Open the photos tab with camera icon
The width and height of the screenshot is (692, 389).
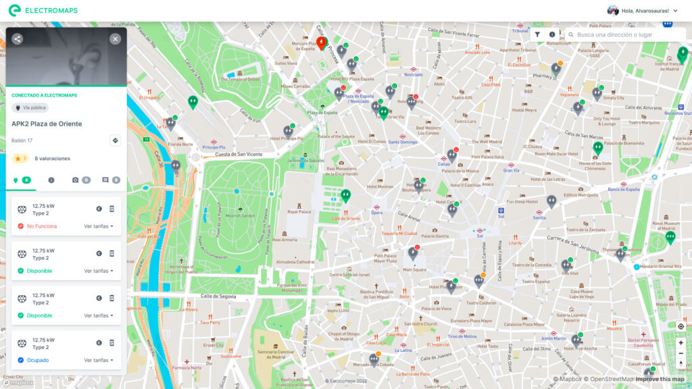tap(81, 180)
